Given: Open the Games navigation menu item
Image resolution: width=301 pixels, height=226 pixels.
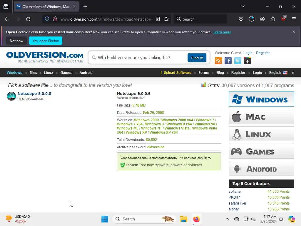Looking at the screenshot, I should (66, 73).
